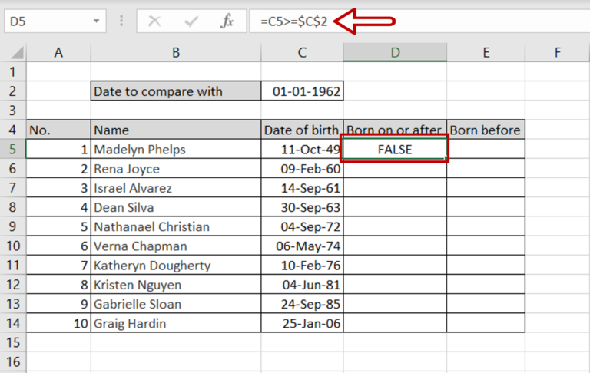The width and height of the screenshot is (590, 373).
Task: Click the date of birth 25-Jan-06
Action: coord(302,323)
